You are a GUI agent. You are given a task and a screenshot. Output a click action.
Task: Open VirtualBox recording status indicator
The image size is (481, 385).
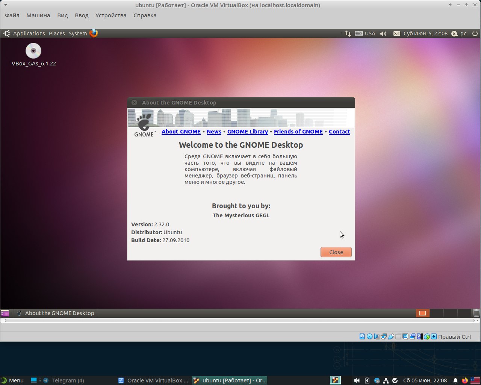pos(413,336)
